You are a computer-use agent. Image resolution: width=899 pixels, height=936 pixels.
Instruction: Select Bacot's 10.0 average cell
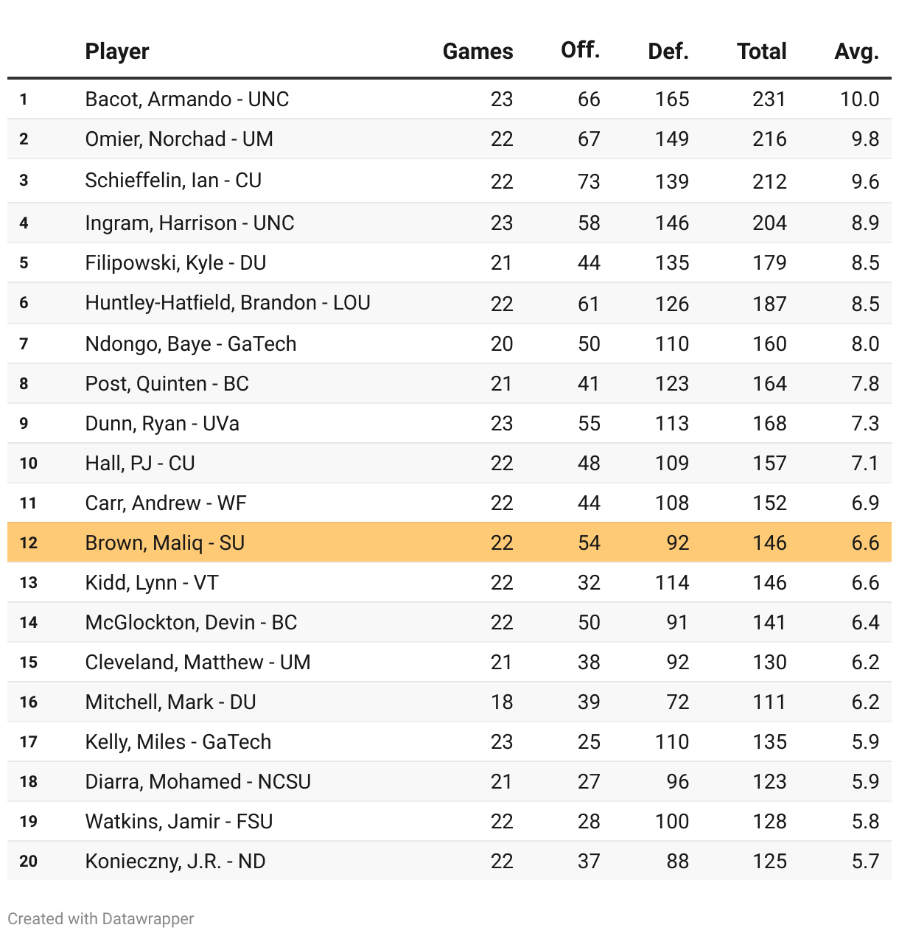pyautogui.click(x=859, y=99)
